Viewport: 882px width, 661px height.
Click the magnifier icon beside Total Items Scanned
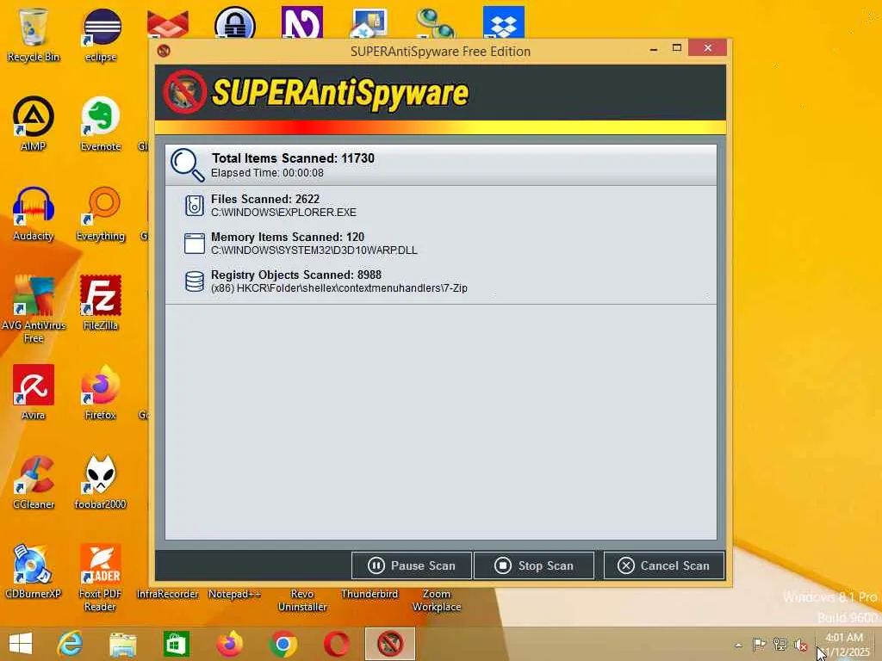[x=187, y=164]
